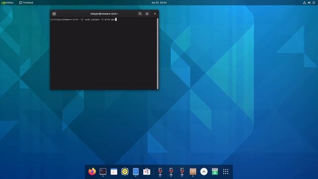The image size is (318, 179).
Task: Click the new tab button in the terminal
Action: click(x=54, y=14)
